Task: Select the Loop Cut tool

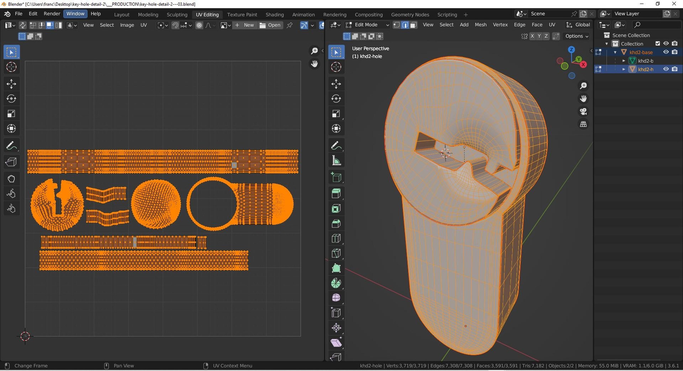Action: [x=336, y=238]
